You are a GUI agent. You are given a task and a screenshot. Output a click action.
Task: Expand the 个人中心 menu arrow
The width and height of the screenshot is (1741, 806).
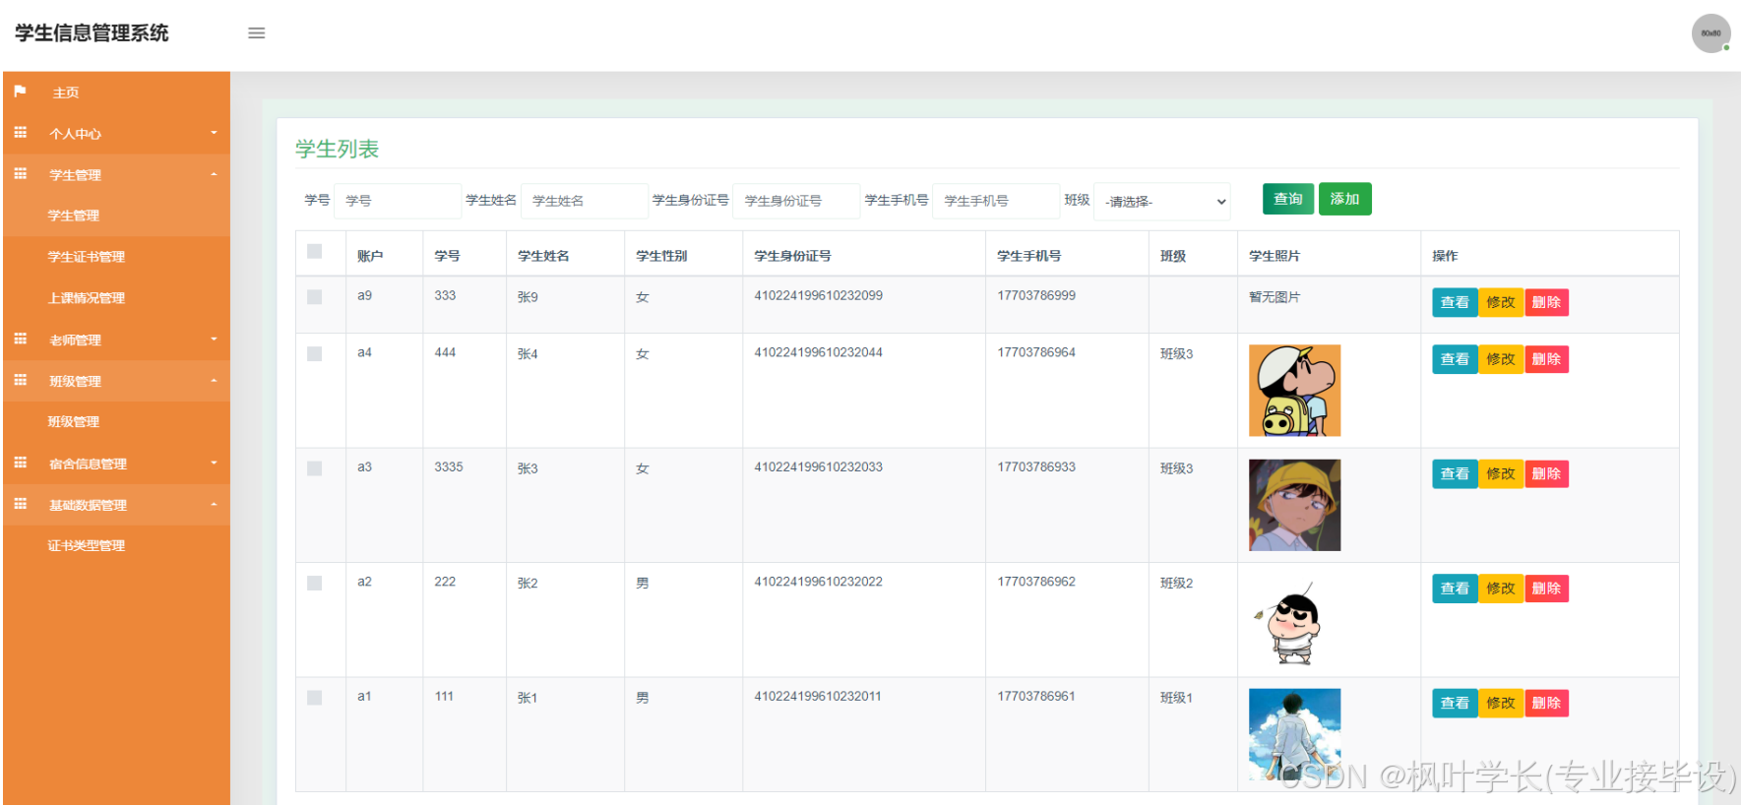[x=214, y=133]
